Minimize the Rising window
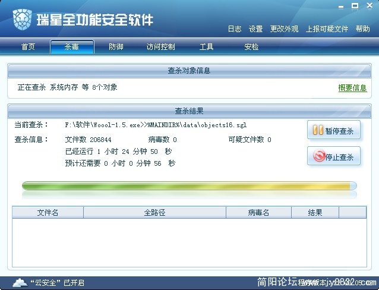379x290 pixels. pos(341,7)
